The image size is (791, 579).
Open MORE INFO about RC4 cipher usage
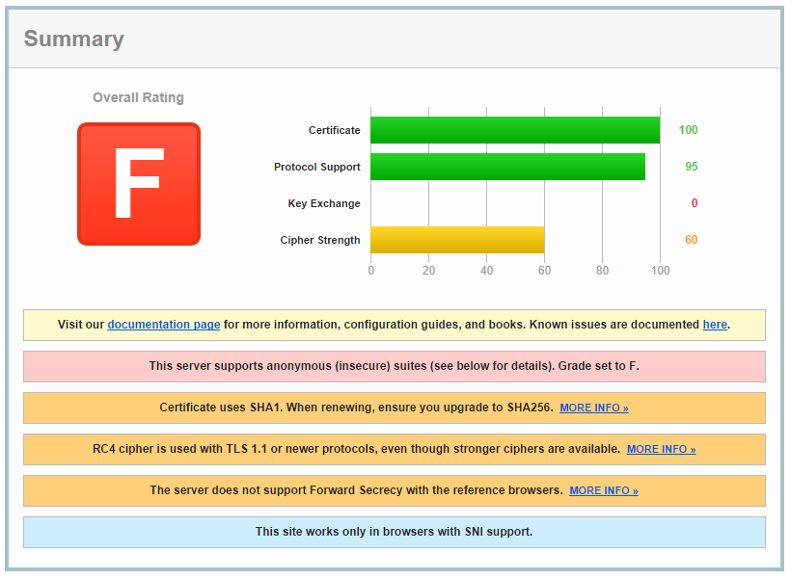660,449
